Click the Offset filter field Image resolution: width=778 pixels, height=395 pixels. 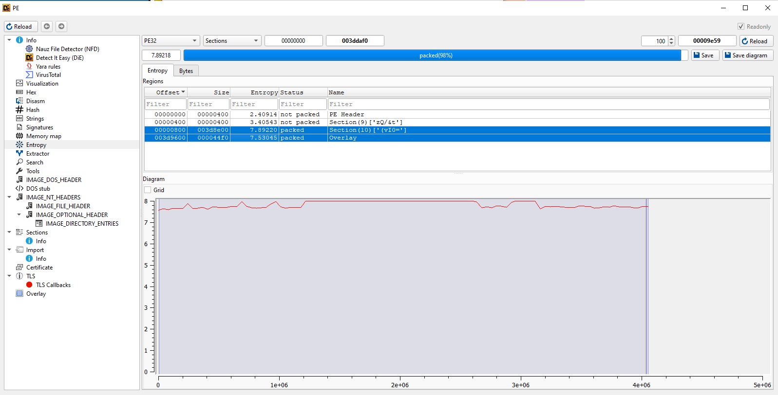tap(166, 104)
